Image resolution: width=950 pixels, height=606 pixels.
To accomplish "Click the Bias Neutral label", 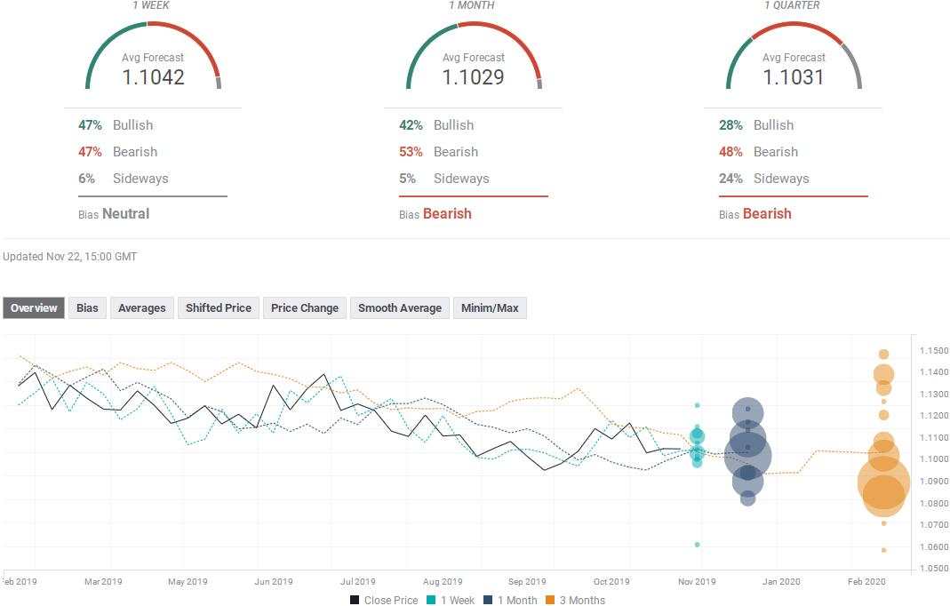I will pyautogui.click(x=114, y=214).
